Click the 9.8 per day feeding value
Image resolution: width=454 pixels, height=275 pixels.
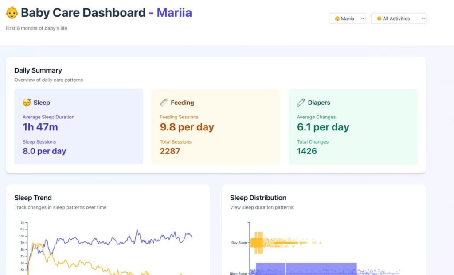click(x=187, y=127)
